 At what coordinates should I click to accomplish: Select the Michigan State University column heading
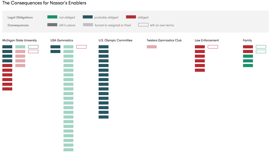coord(20,40)
